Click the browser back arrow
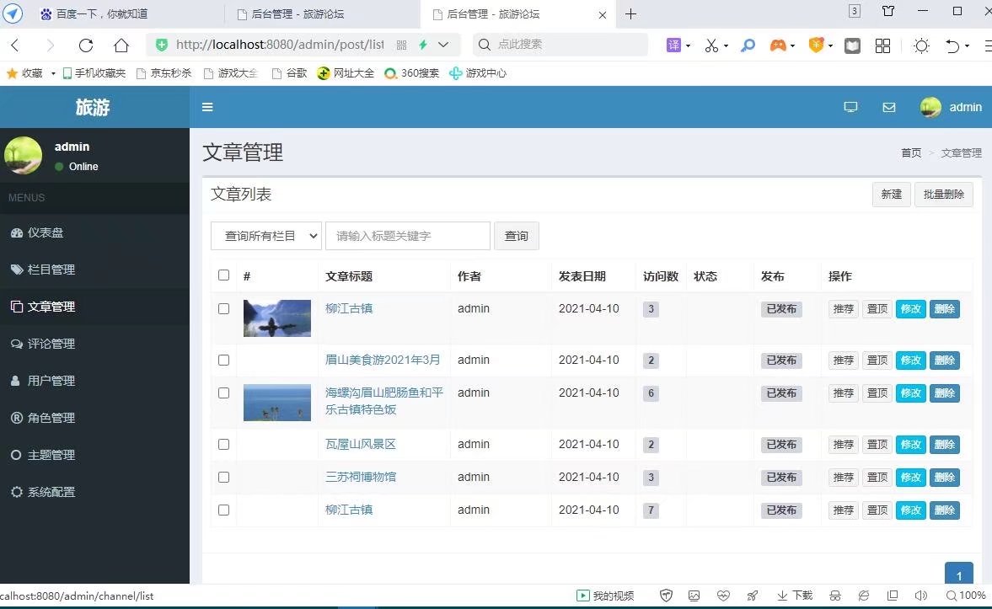Screen dimensions: 992x609 15,45
